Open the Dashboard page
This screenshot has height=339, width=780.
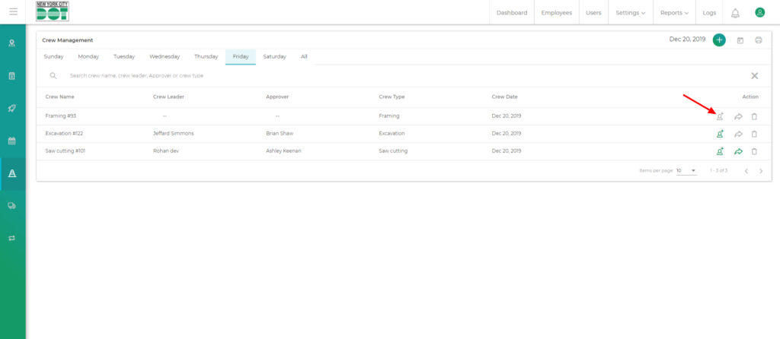(x=511, y=13)
